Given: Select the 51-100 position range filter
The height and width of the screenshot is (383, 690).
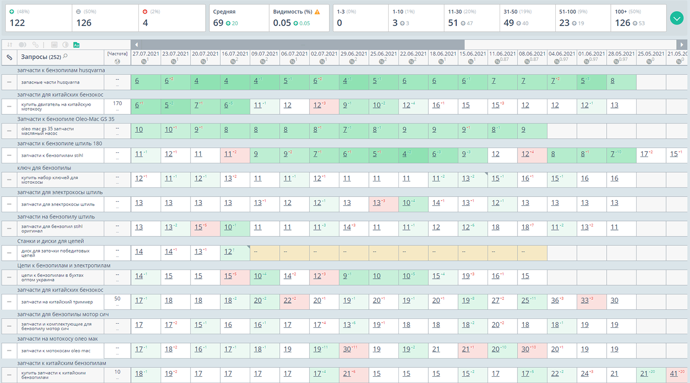Looking at the screenshot, I should [583, 18].
